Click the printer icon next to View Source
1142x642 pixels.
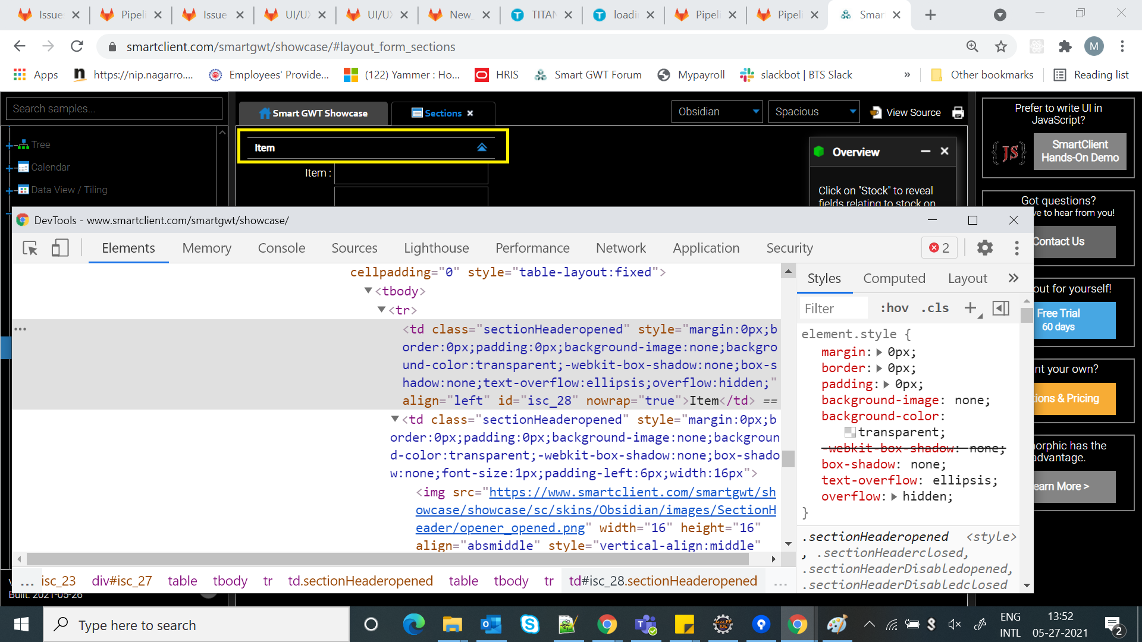[958, 112]
